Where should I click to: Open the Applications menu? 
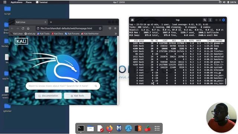16,2
